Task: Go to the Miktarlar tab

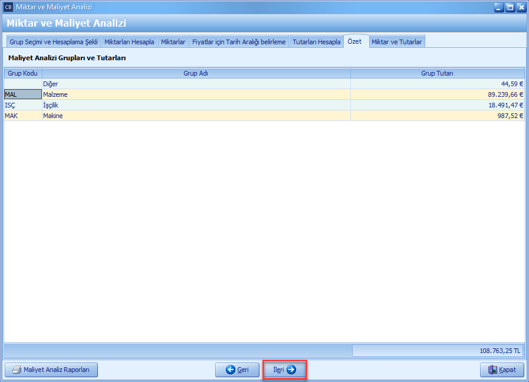Action: tap(173, 42)
